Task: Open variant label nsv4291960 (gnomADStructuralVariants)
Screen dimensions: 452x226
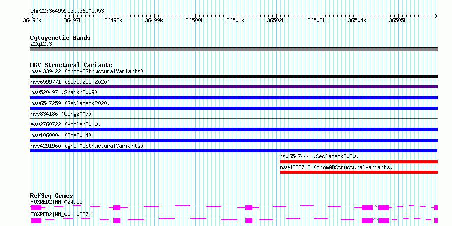Action: click(x=87, y=146)
